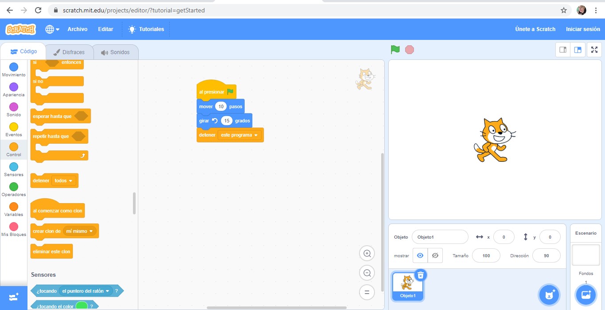
Task: Open 'este programa' dropdown in script
Action: (x=239, y=135)
